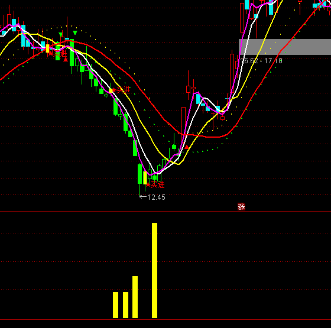Click the third yellow indicator bar
The height and width of the screenshot is (328, 331).
click(135, 297)
